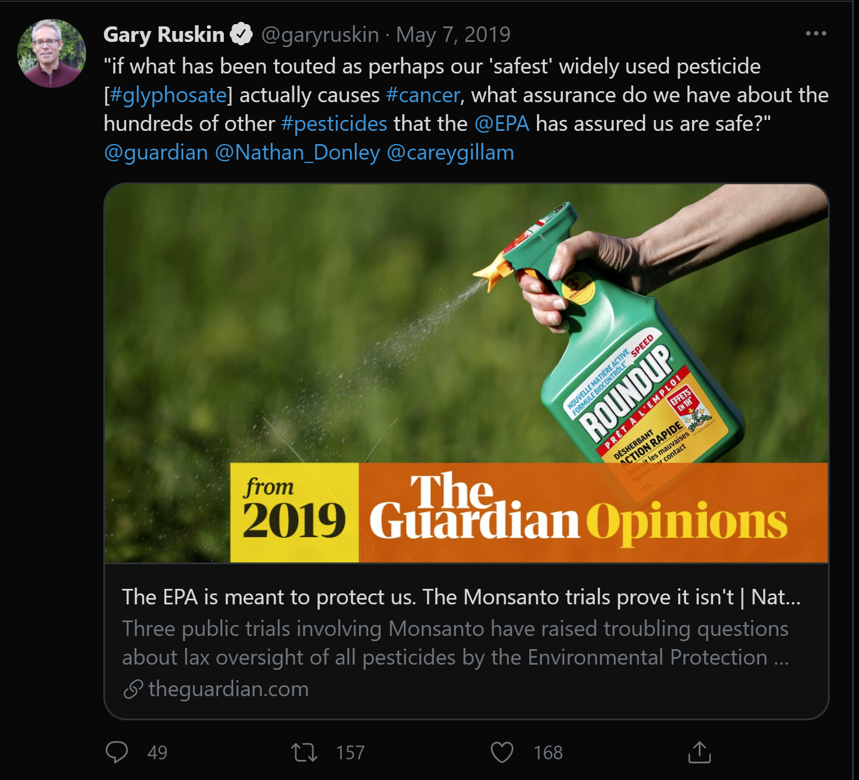Open the three-dot more options menu
Viewport: 859px width, 780px height.
(x=816, y=34)
